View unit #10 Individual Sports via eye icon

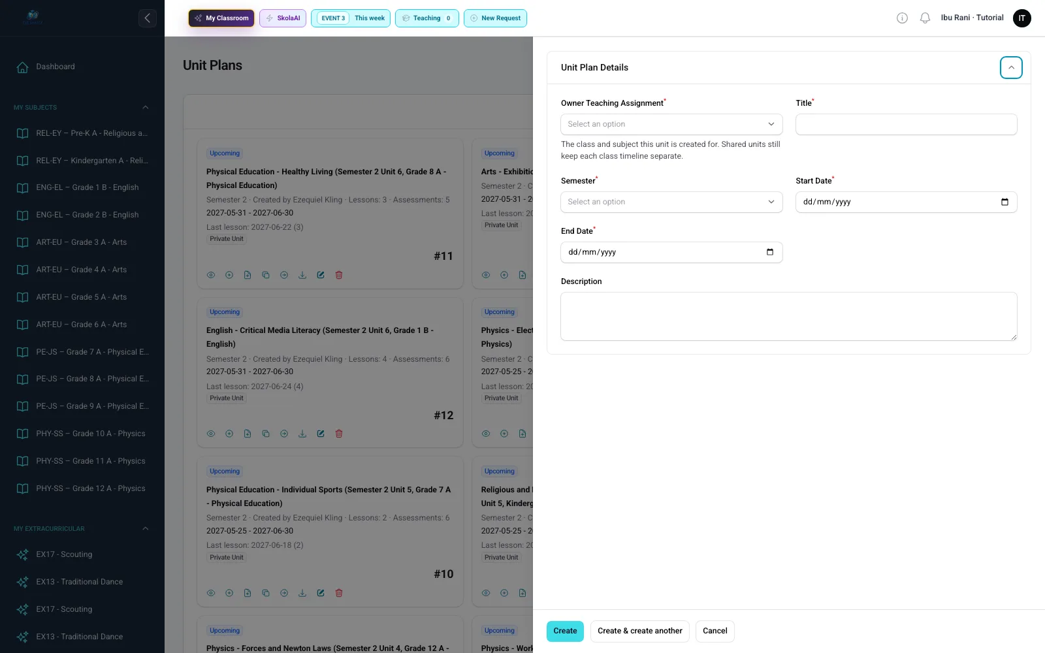click(211, 593)
